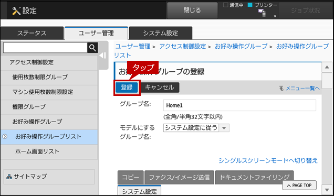Select お好み操作グループリスト sidebar item
The width and height of the screenshot is (334, 196).
49,137
